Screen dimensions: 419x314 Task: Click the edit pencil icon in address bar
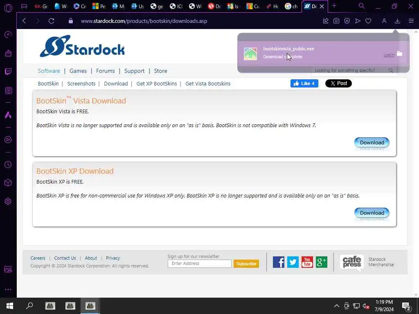[325, 21]
